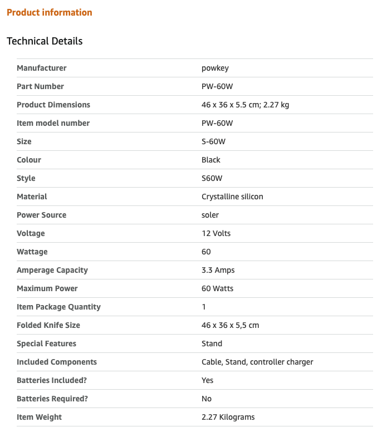Image resolution: width=382 pixels, height=432 pixels.
Task: Click the Product Dimensions value text
Action: [x=245, y=105]
